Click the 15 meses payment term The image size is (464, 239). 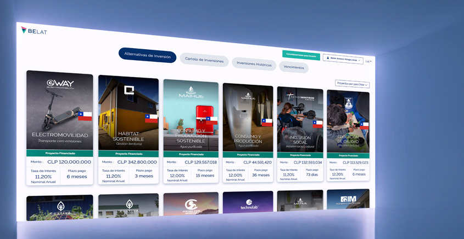pos(205,176)
